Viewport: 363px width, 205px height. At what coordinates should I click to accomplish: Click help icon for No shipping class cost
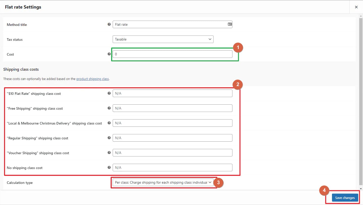click(109, 167)
